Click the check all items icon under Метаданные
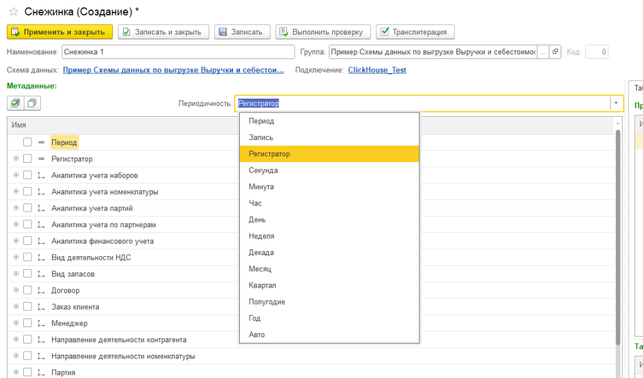The width and height of the screenshot is (643, 378). point(16,103)
